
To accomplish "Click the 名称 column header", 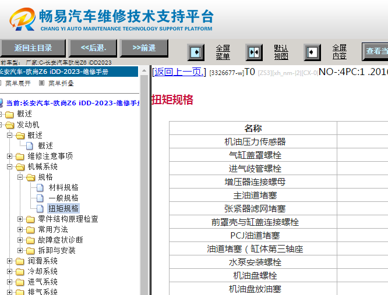I will 253,128.
